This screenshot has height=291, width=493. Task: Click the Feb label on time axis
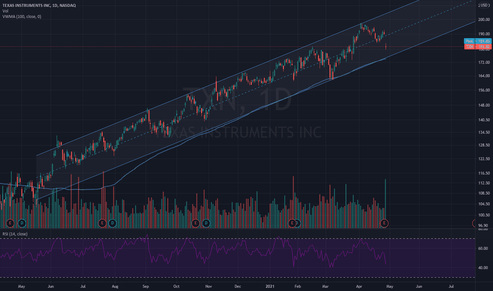click(x=297, y=287)
